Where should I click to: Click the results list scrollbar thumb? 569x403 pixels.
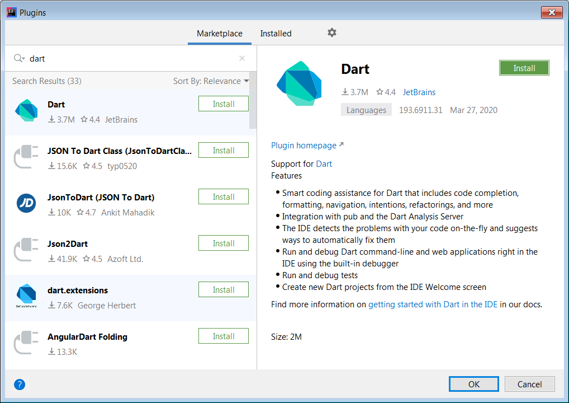tap(253, 100)
